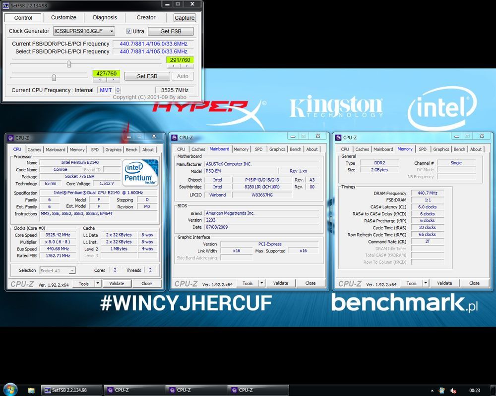Viewport: 496px width, 396px height.
Task: Switch to the Customize tab in SetFSB
Action: pos(63,18)
